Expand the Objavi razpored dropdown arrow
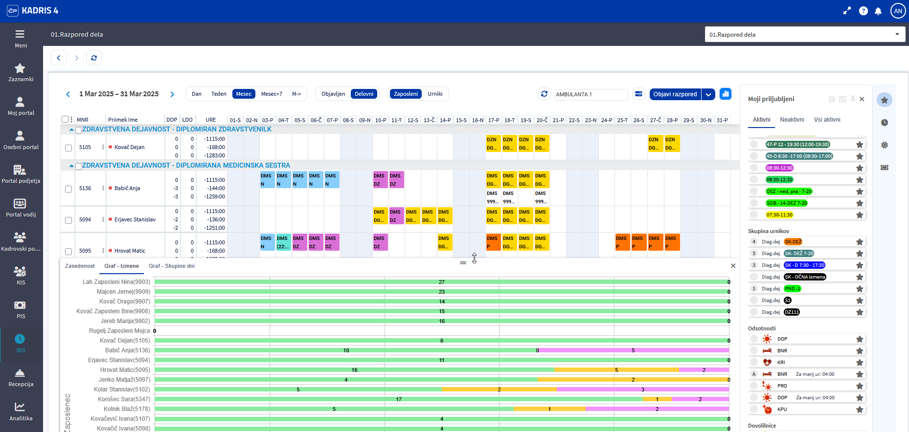Viewport: 909px width, 432px height. click(x=708, y=94)
